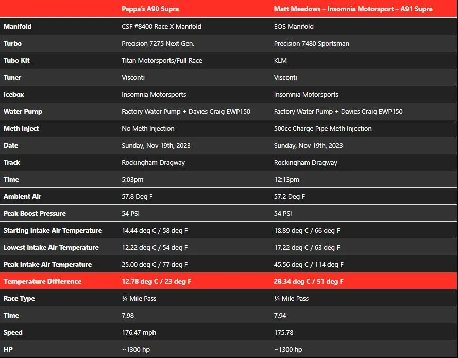Click the No Meth Injection cell
458x358 pixels.
tap(148, 128)
